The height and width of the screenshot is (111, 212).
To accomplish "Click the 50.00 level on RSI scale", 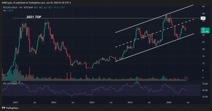I will point(205,90).
